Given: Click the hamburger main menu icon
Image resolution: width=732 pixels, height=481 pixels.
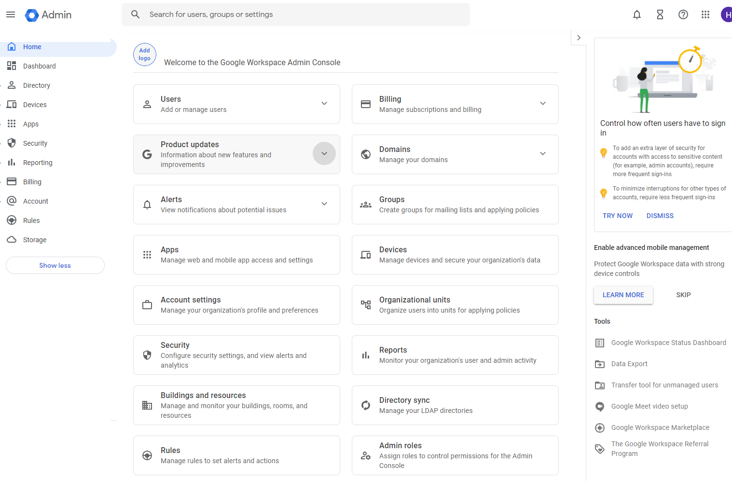Looking at the screenshot, I should pyautogui.click(x=11, y=14).
